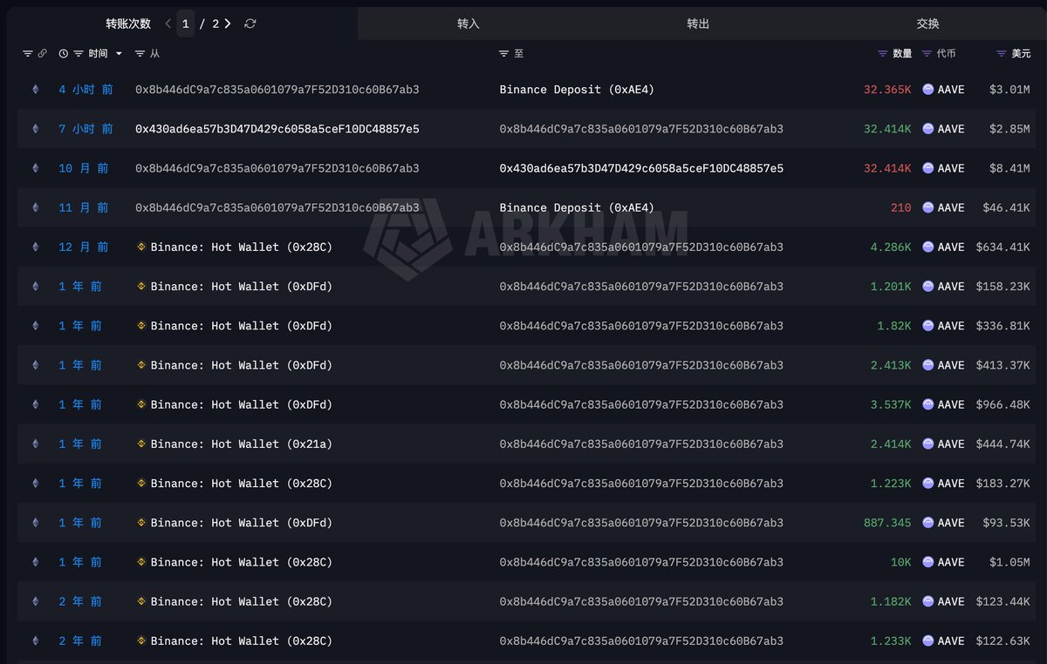Filter by 美元 USD value
Screen dimensions: 1047x664
tap(1002, 54)
